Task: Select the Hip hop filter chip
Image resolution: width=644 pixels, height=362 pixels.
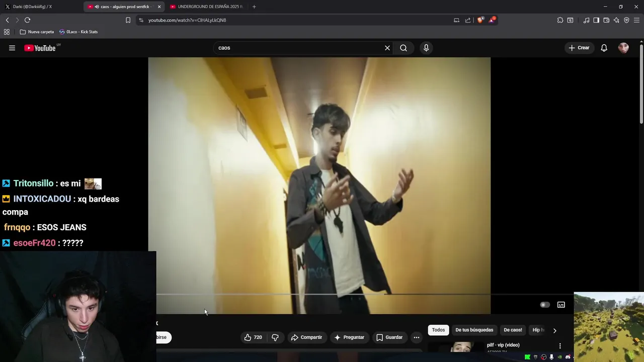Action: [538, 330]
